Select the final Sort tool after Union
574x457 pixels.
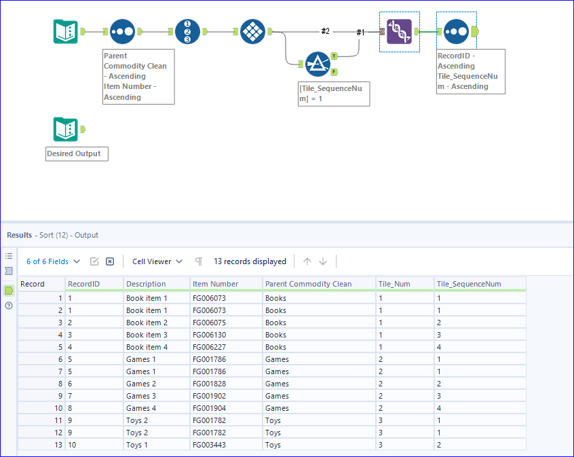[x=456, y=31]
